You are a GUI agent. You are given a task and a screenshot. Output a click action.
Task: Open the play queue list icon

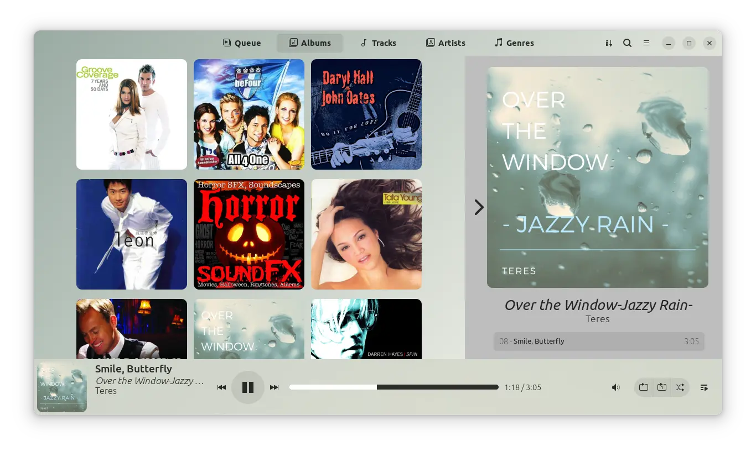point(704,387)
